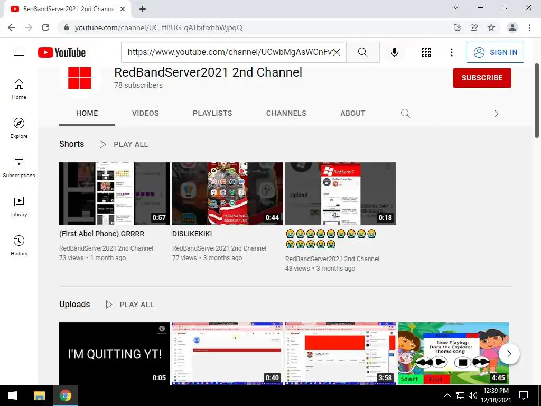
Task: Expand channel tabs with right chevron
Action: pyautogui.click(x=496, y=114)
